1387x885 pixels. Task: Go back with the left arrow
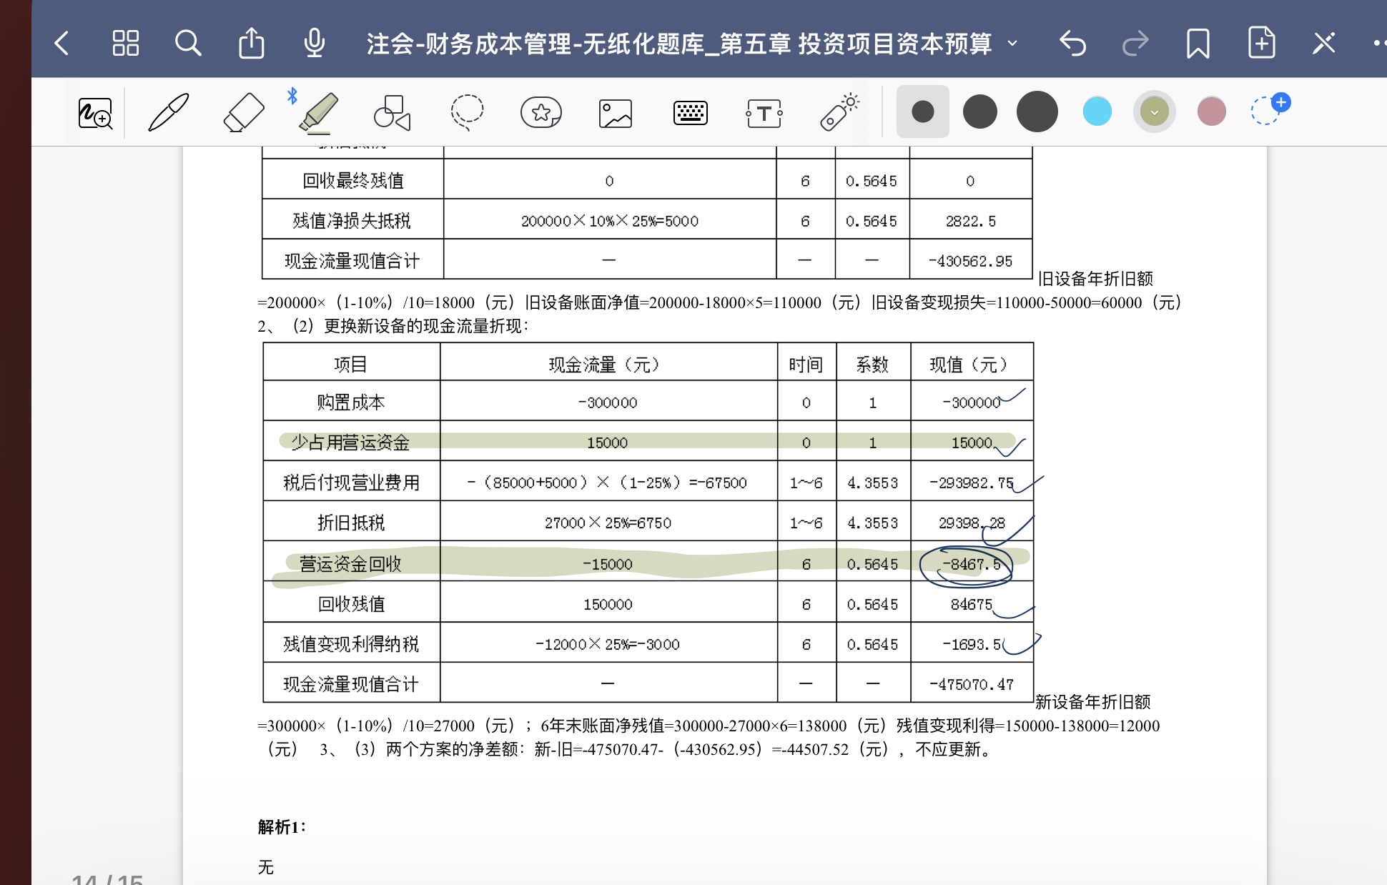click(x=62, y=44)
